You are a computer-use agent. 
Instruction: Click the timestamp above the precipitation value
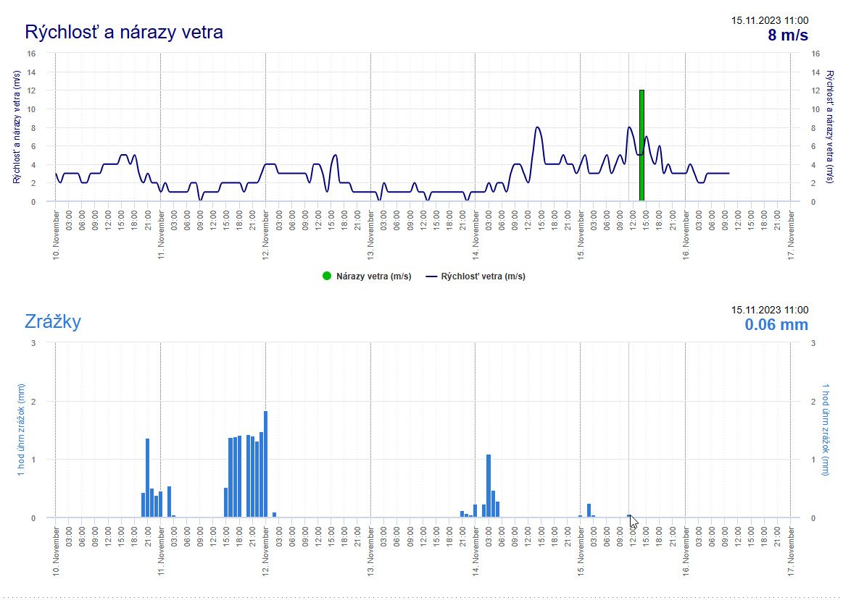[769, 310]
